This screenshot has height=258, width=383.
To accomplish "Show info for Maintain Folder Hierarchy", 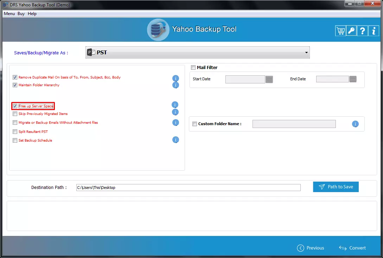I will 175,85.
